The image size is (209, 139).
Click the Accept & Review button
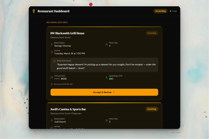tap(104, 92)
